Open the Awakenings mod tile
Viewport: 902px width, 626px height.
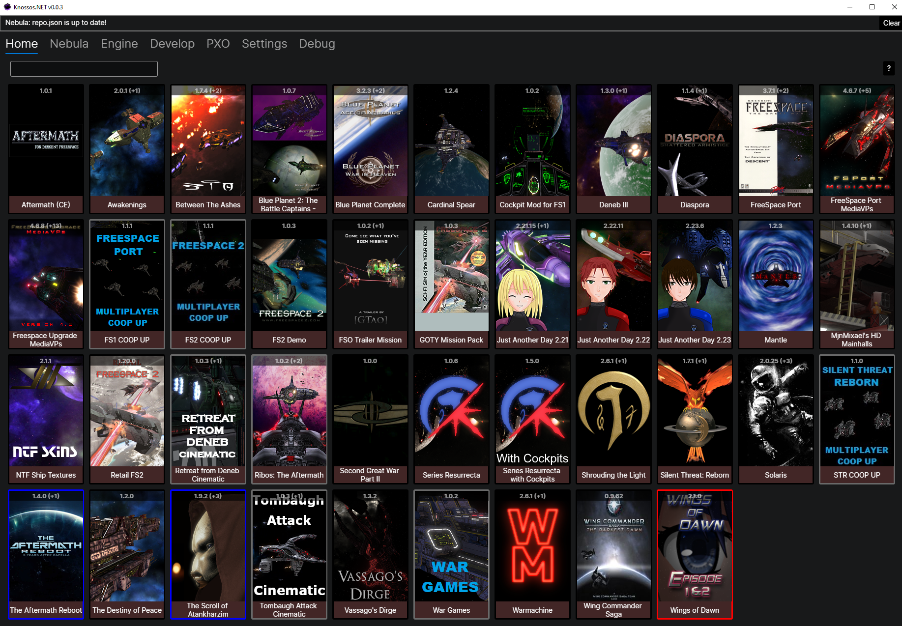127,149
